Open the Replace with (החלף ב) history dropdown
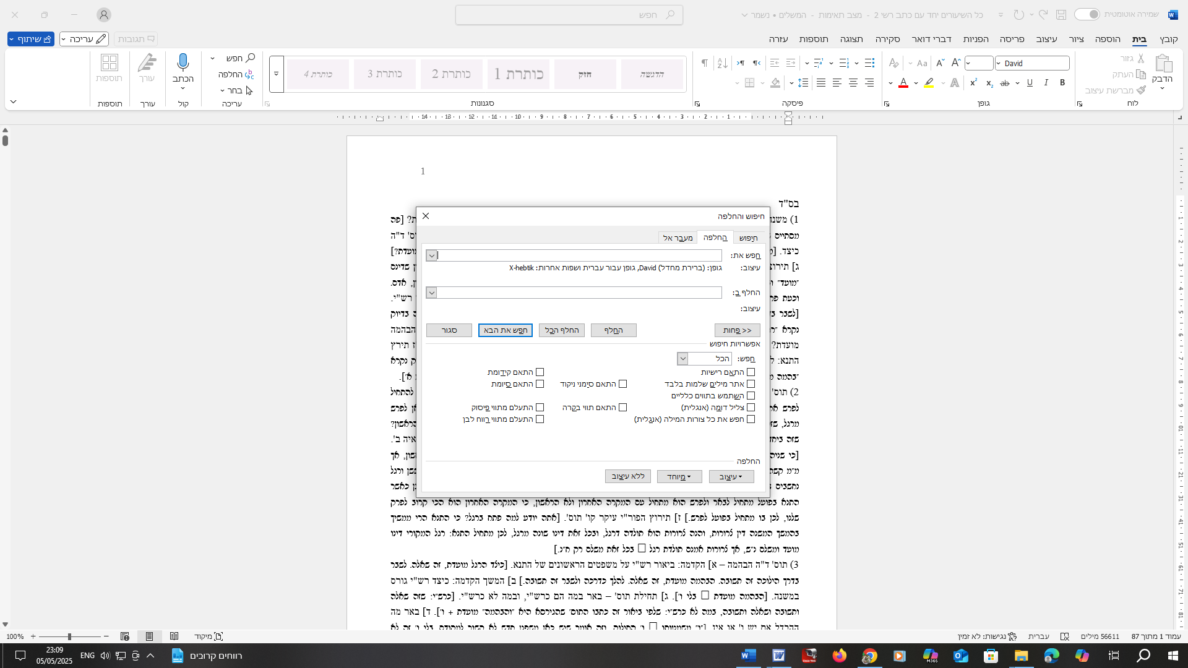1188x668 pixels. (x=432, y=293)
